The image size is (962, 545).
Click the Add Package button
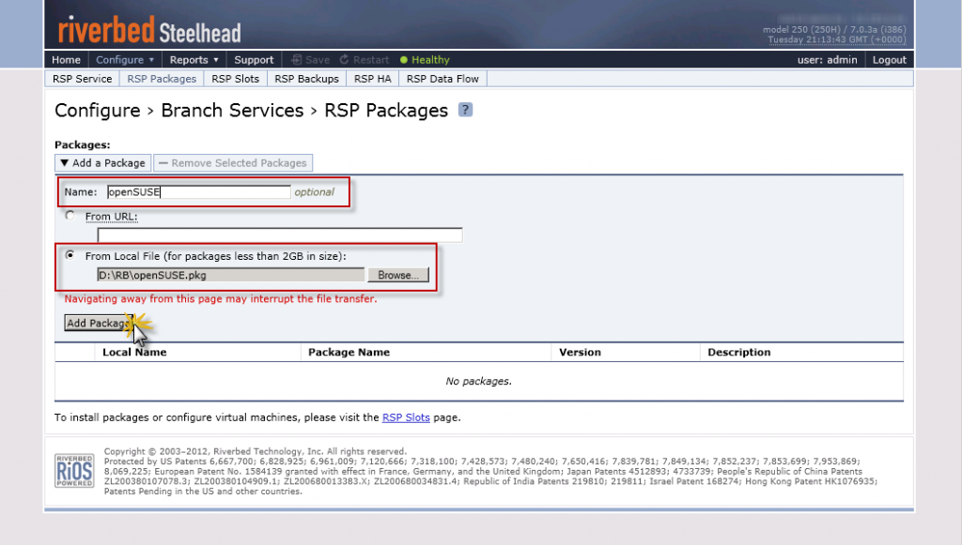point(99,323)
